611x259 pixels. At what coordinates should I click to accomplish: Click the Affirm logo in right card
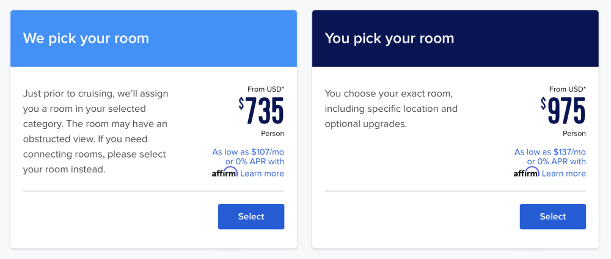tap(526, 172)
